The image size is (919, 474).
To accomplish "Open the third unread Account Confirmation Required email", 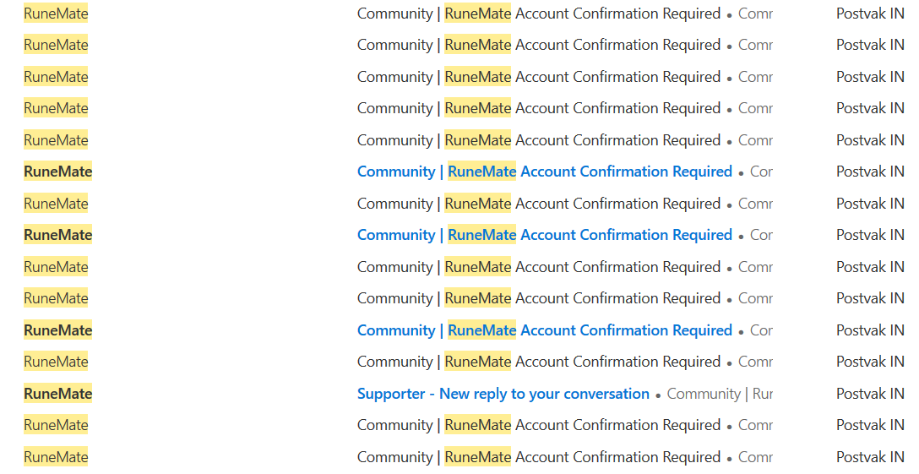I will tap(544, 330).
